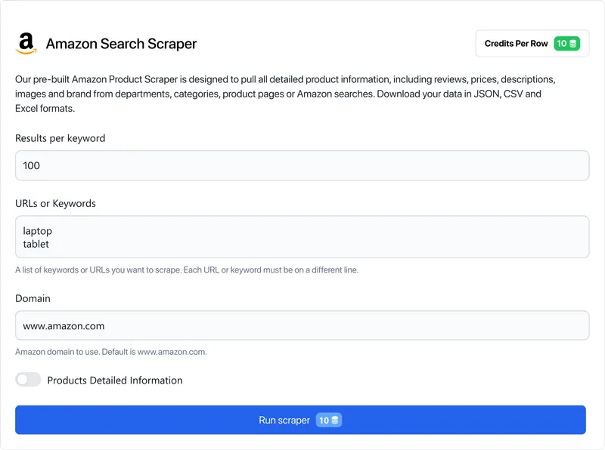Click the coin stack icon in Credits Per Row
The height and width of the screenshot is (450, 605).
(573, 44)
